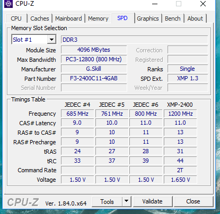This screenshot has width=220, height=214.
Task: Switch to the Caches tab
Action: [40, 18]
